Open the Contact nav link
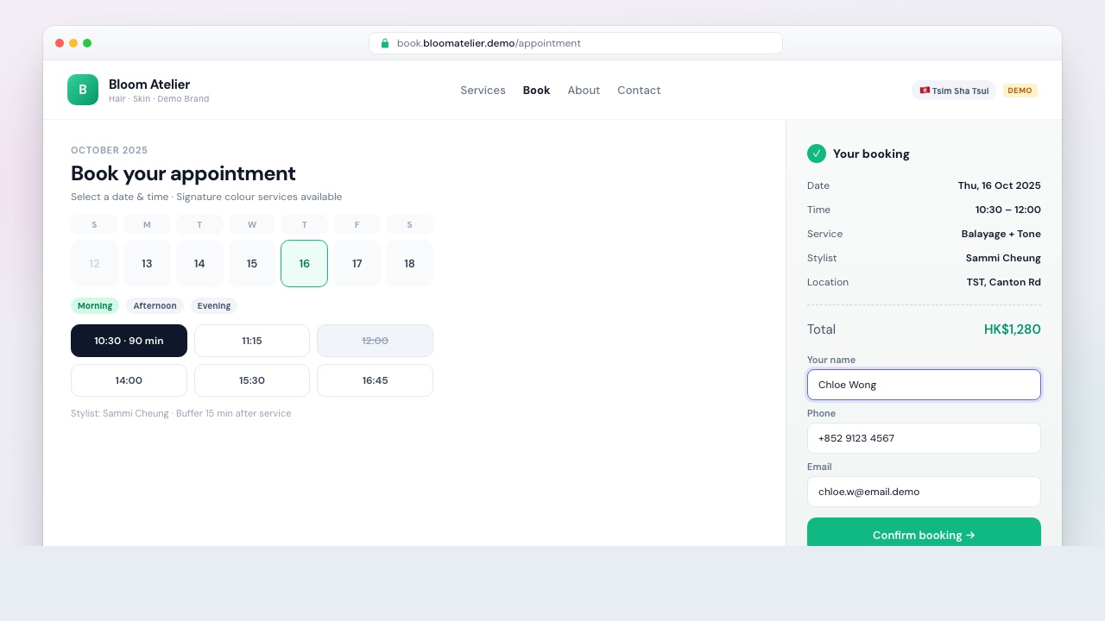1105x621 pixels. [639, 91]
